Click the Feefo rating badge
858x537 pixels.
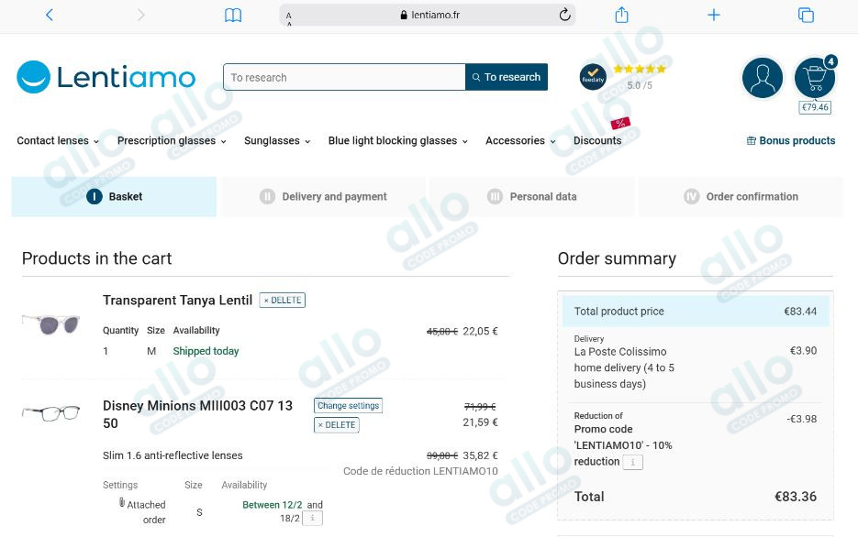click(592, 77)
